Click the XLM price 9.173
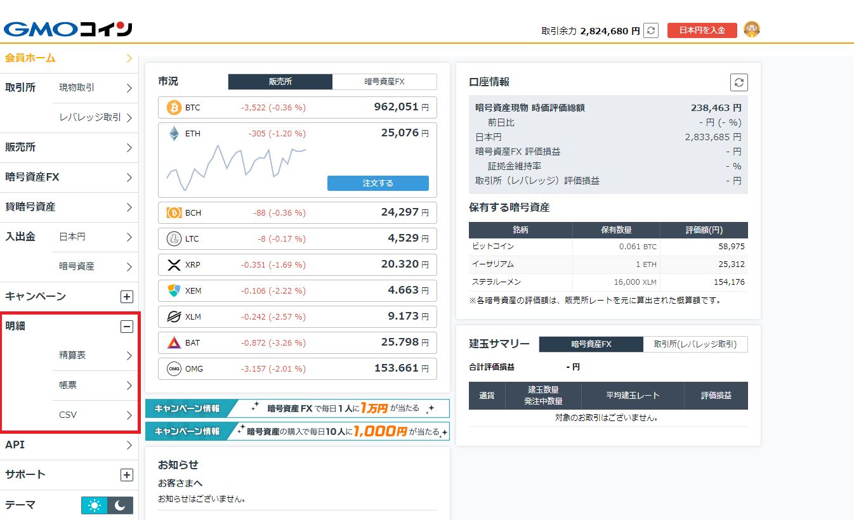 click(x=409, y=316)
